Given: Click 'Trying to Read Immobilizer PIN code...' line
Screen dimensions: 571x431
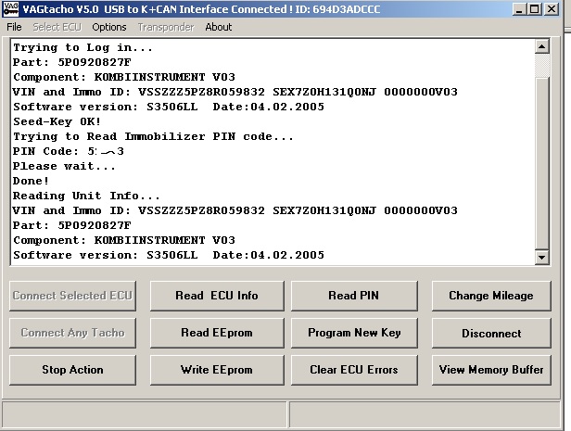Looking at the screenshot, I should coord(153,136).
